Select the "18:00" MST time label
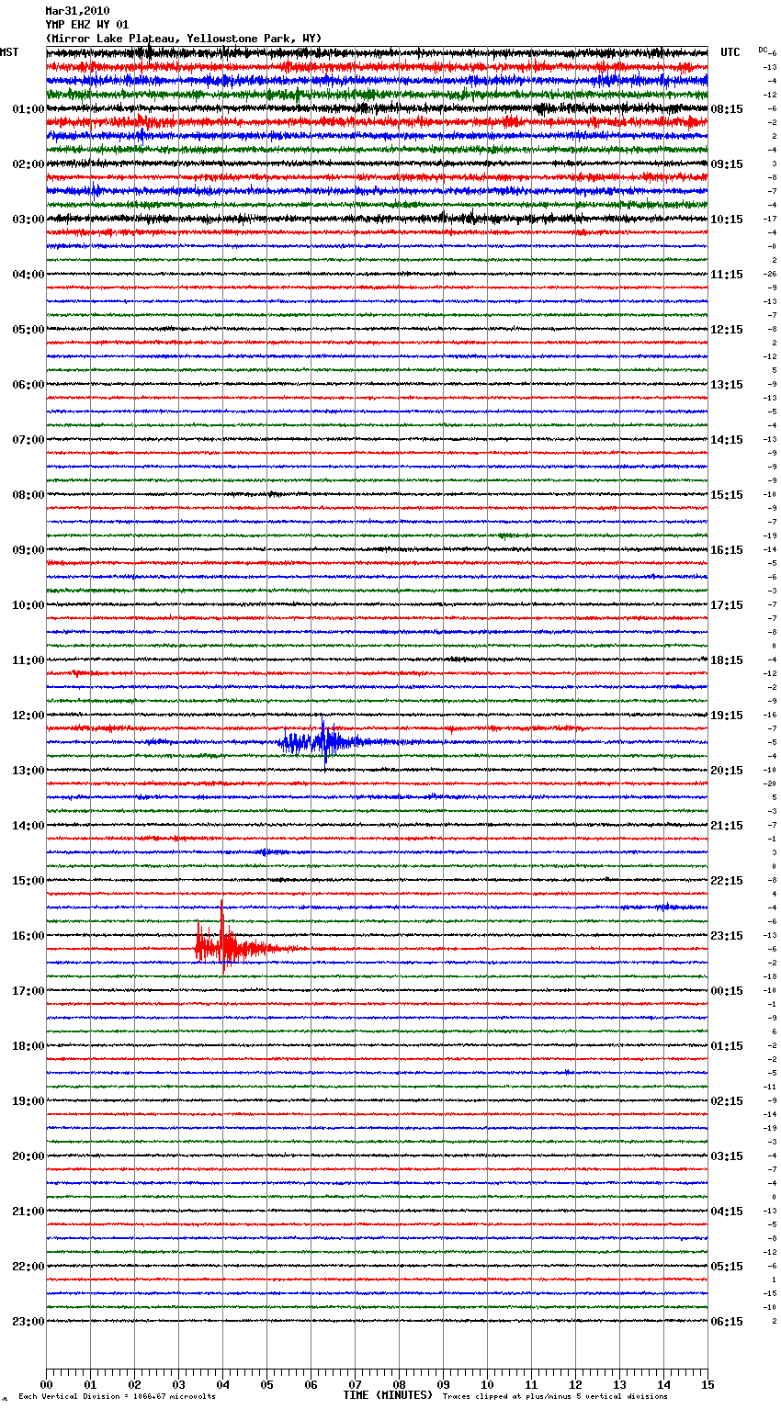The width and height of the screenshot is (781, 1409). pyautogui.click(x=28, y=1046)
